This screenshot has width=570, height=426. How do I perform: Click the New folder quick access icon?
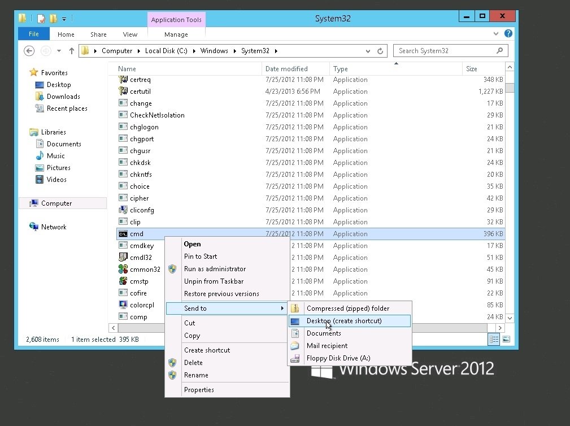pos(53,19)
